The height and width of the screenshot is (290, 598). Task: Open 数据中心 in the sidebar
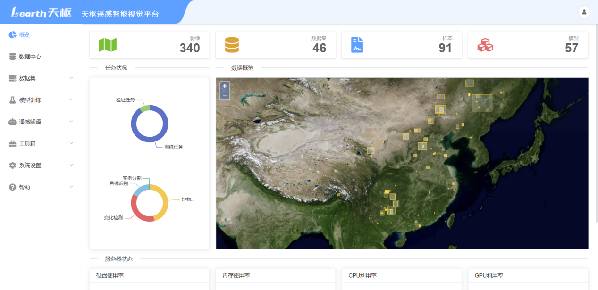[41, 57]
